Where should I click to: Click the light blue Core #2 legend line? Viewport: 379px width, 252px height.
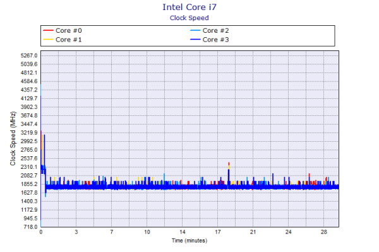(x=195, y=30)
